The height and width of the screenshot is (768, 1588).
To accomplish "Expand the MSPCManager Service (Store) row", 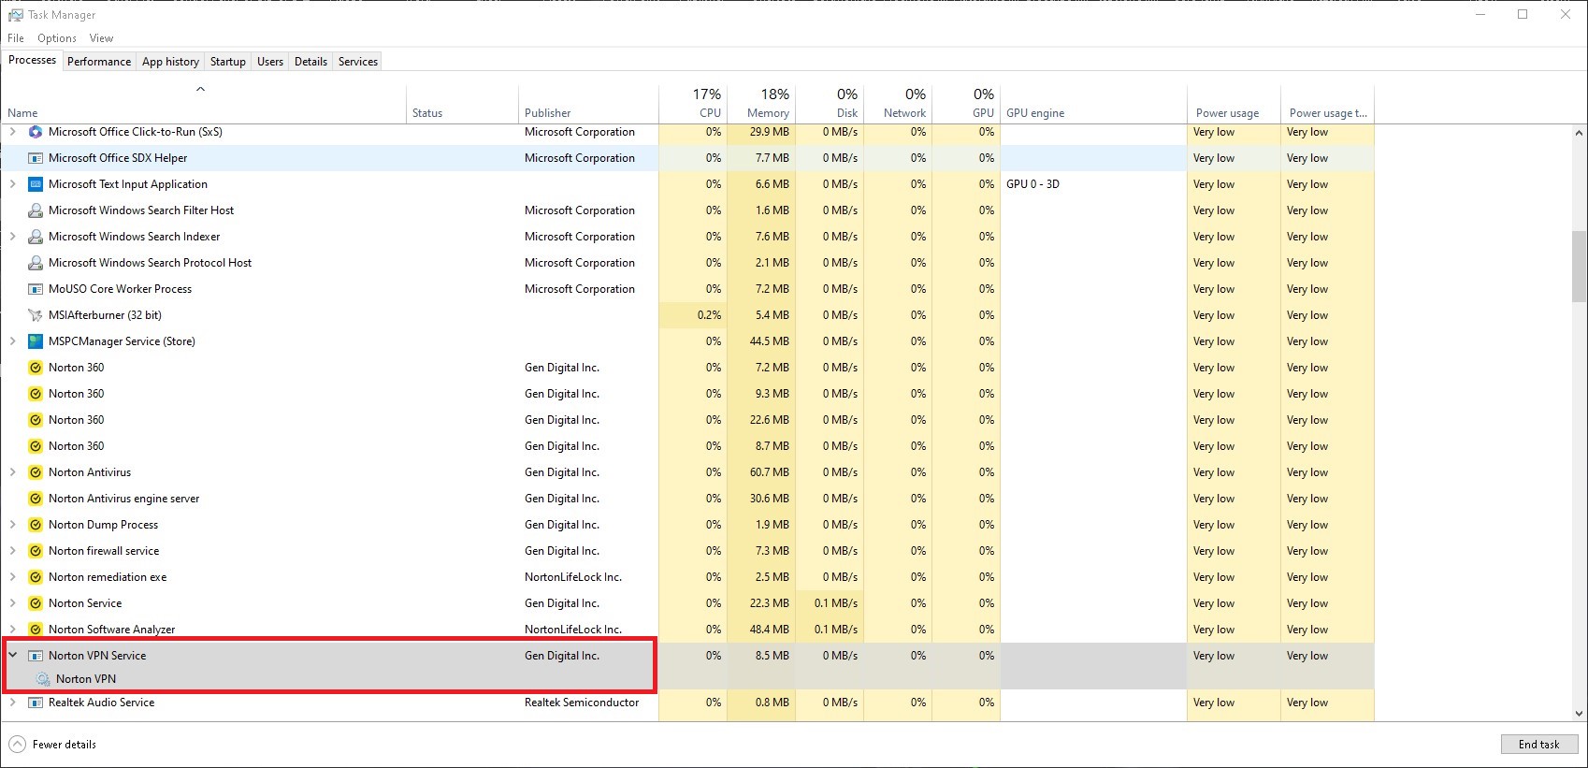I will tap(13, 341).
